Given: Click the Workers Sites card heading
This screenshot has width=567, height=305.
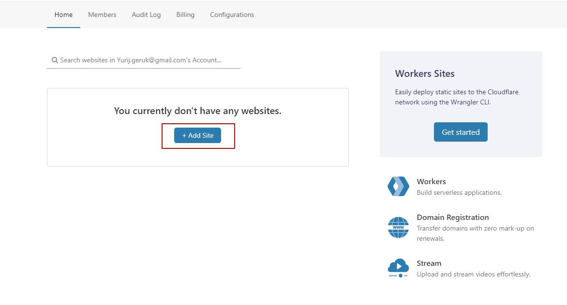Looking at the screenshot, I should point(425,74).
